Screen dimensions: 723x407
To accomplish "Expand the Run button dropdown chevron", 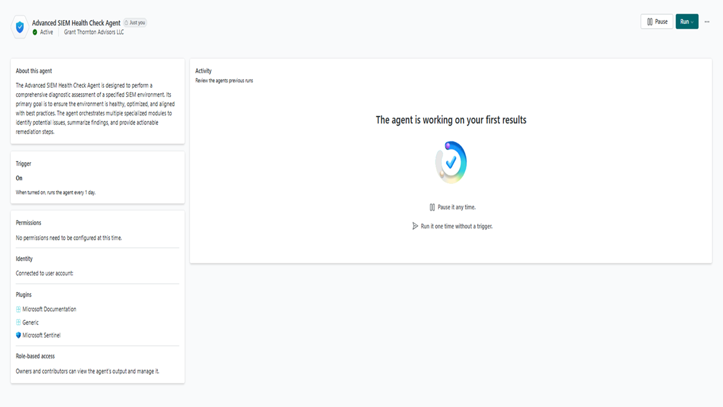I will pyautogui.click(x=692, y=22).
